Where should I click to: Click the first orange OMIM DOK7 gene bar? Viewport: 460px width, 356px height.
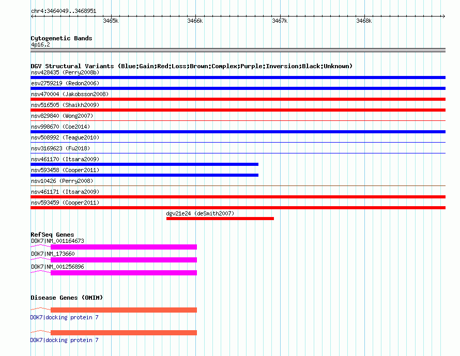(x=124, y=310)
